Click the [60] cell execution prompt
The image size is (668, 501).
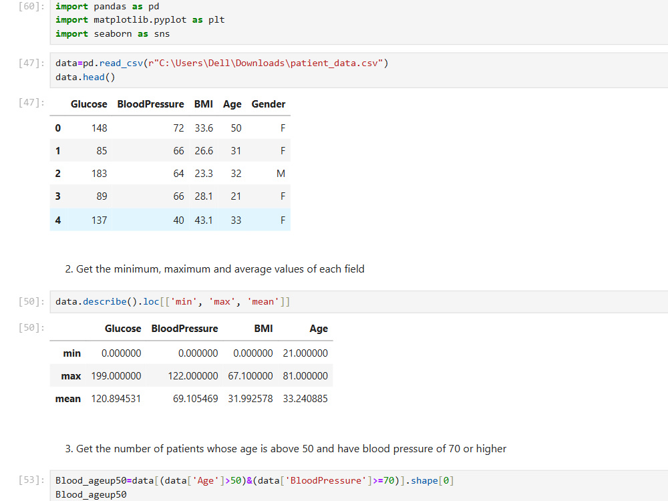coord(31,7)
